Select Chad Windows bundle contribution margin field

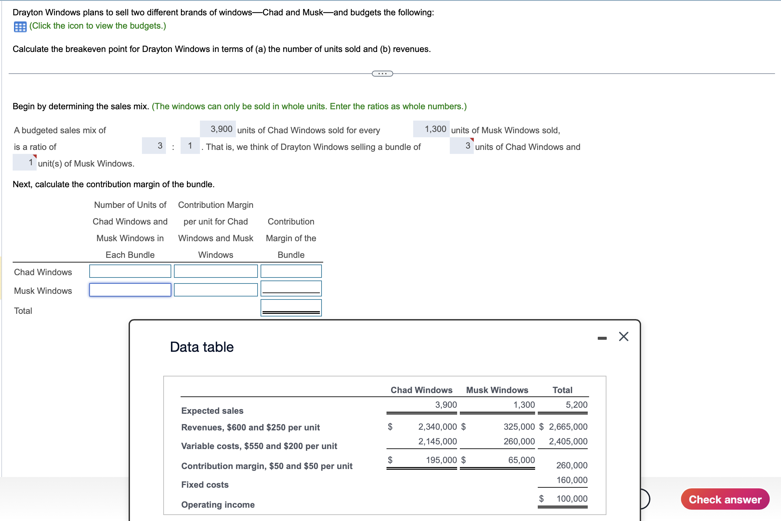click(x=291, y=271)
